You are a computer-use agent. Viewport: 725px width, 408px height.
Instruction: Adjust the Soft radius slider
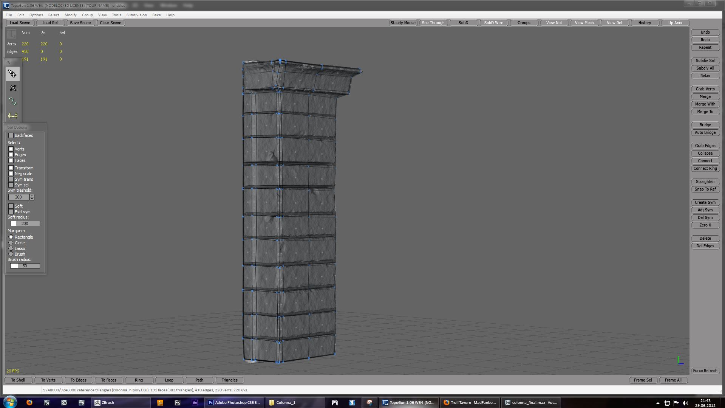click(x=25, y=223)
